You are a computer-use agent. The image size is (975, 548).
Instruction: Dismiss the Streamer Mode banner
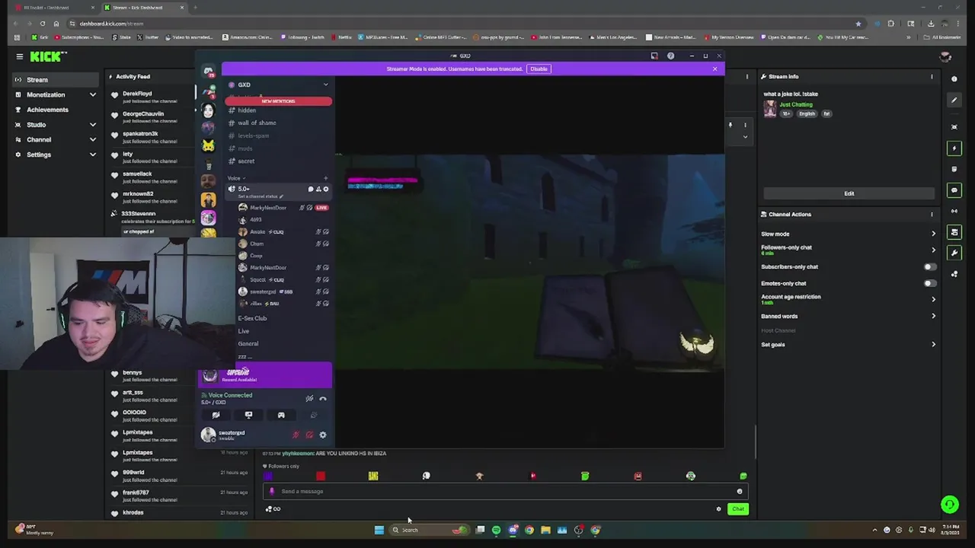[714, 69]
